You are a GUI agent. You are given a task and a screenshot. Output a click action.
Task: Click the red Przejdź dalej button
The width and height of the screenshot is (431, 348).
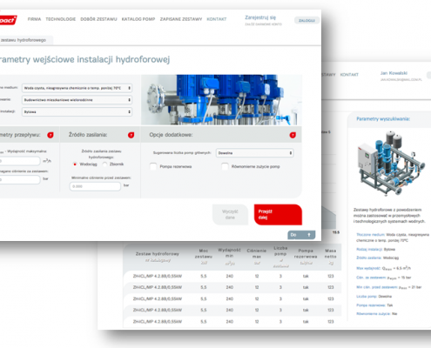278,215
